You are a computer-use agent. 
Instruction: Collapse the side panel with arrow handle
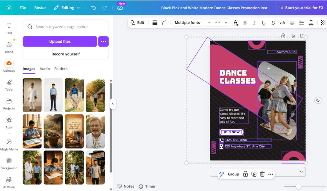click(x=113, y=104)
